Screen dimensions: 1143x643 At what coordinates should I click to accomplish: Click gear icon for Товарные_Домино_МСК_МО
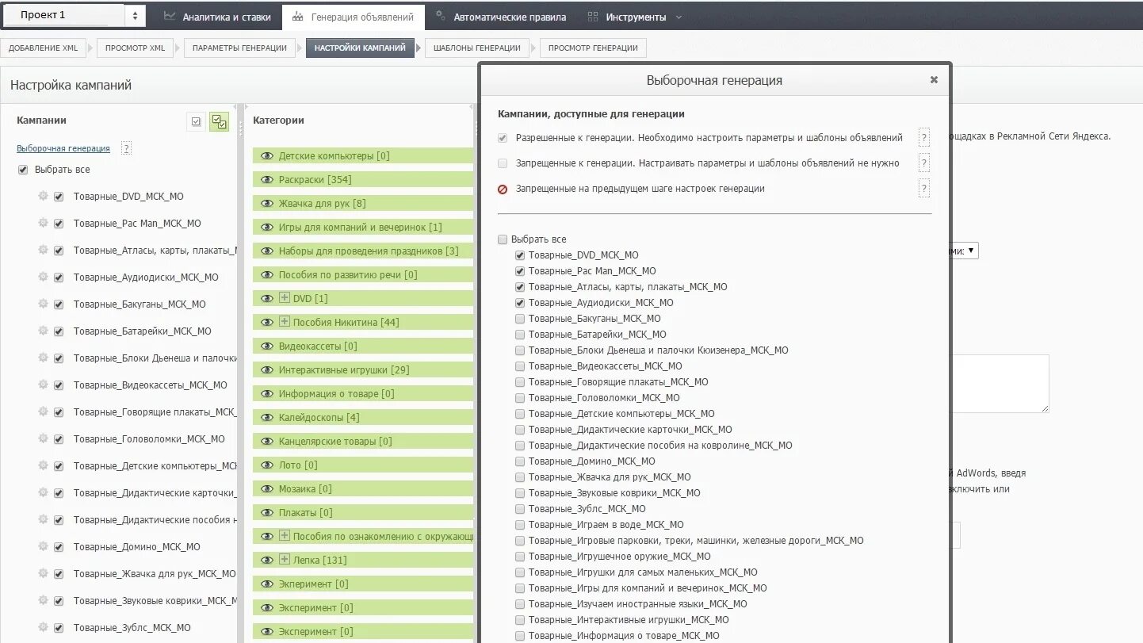point(43,546)
